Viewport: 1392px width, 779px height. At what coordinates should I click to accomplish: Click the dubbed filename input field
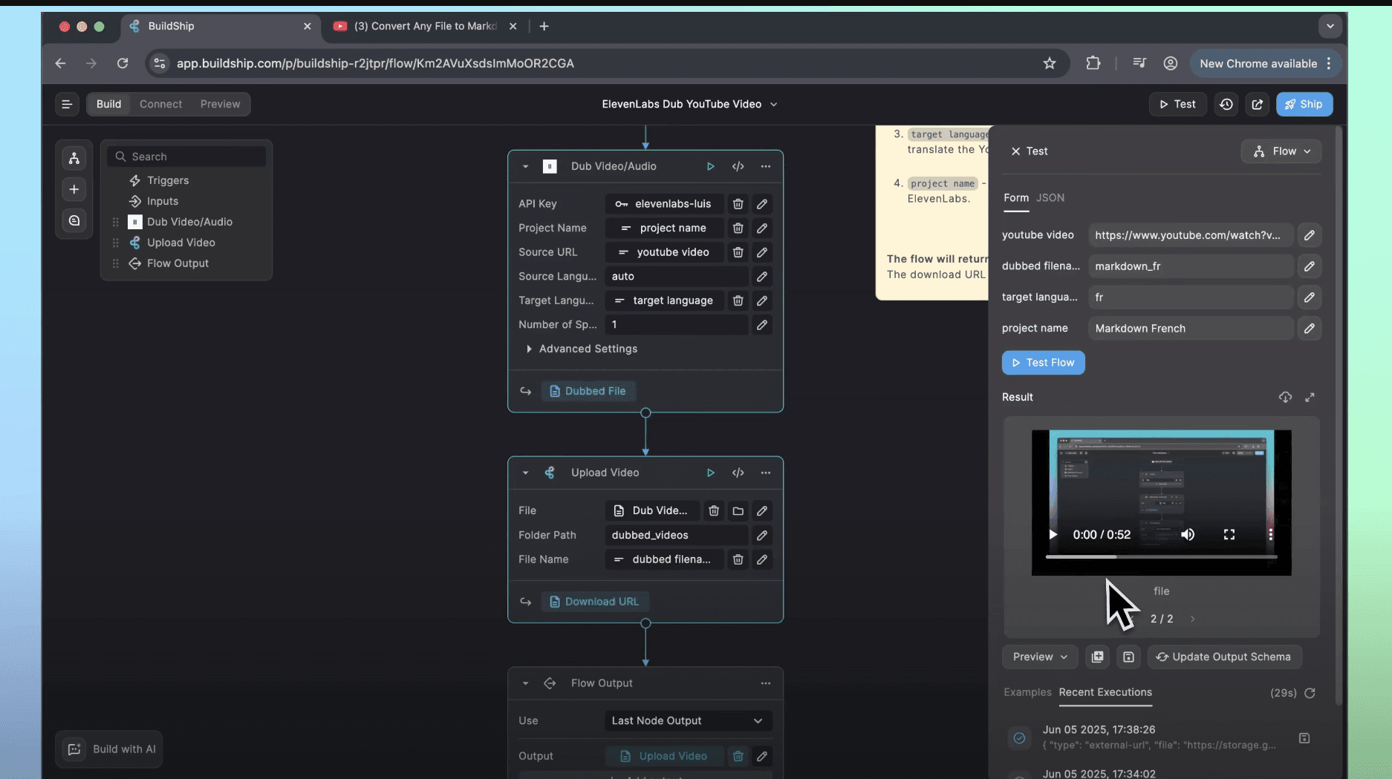point(1191,266)
